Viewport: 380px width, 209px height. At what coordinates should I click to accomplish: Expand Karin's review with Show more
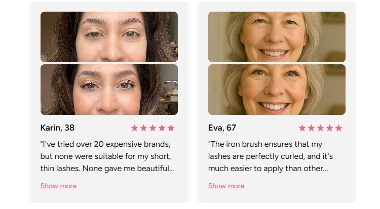58,186
